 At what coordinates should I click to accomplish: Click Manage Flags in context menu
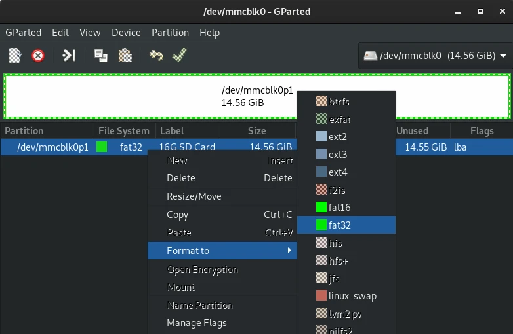pyautogui.click(x=222, y=323)
